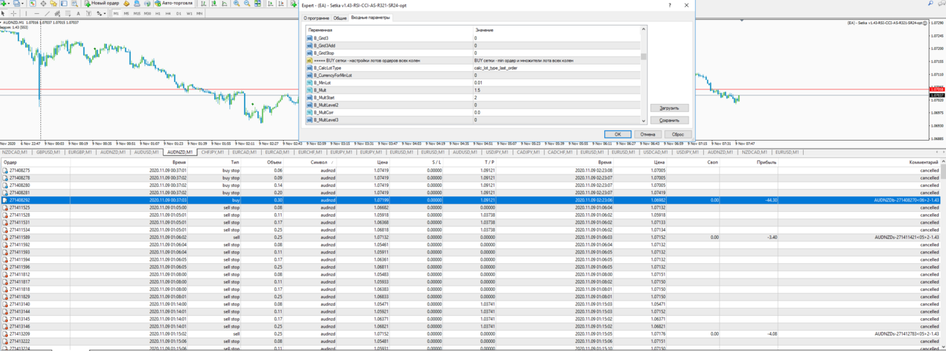
Task: Switch chart to bar chart icon
Action: tap(204, 4)
